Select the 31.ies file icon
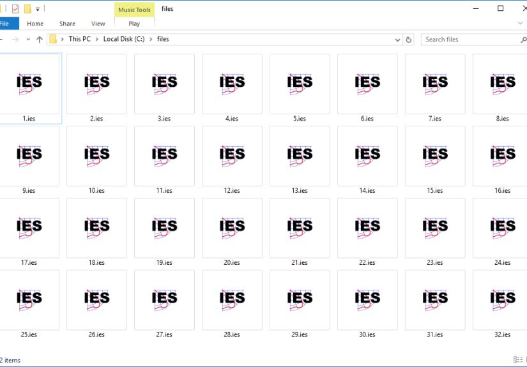 (435, 300)
